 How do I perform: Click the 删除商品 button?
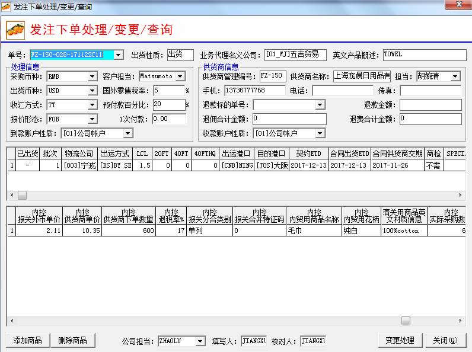tap(73, 340)
